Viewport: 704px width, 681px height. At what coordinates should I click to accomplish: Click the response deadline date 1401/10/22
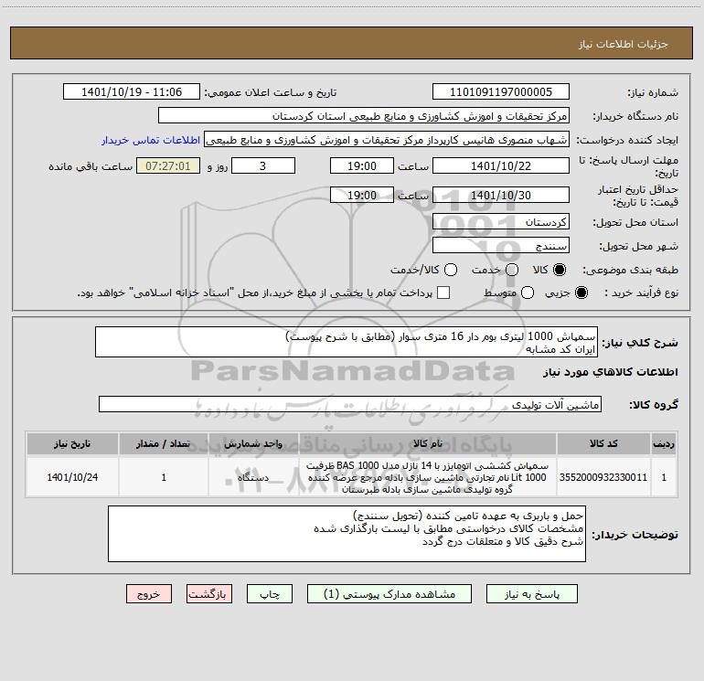(x=501, y=165)
